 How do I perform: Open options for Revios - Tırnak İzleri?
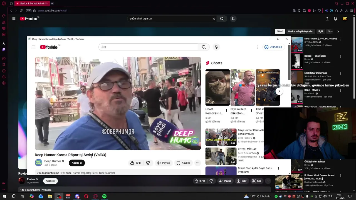(x=341, y=56)
